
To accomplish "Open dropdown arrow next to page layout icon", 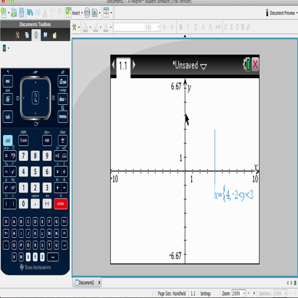I will (111, 13).
